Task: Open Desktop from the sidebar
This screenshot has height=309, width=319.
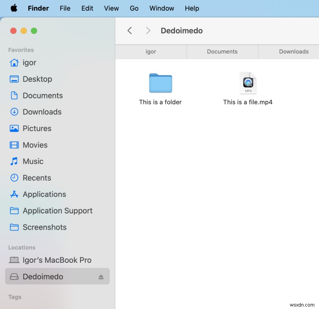Action: (37, 79)
